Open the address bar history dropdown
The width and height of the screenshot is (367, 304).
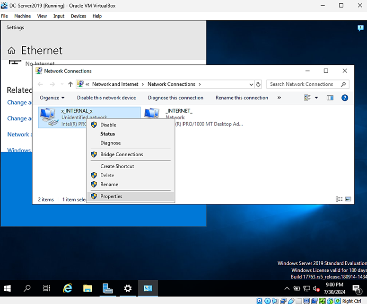point(251,84)
